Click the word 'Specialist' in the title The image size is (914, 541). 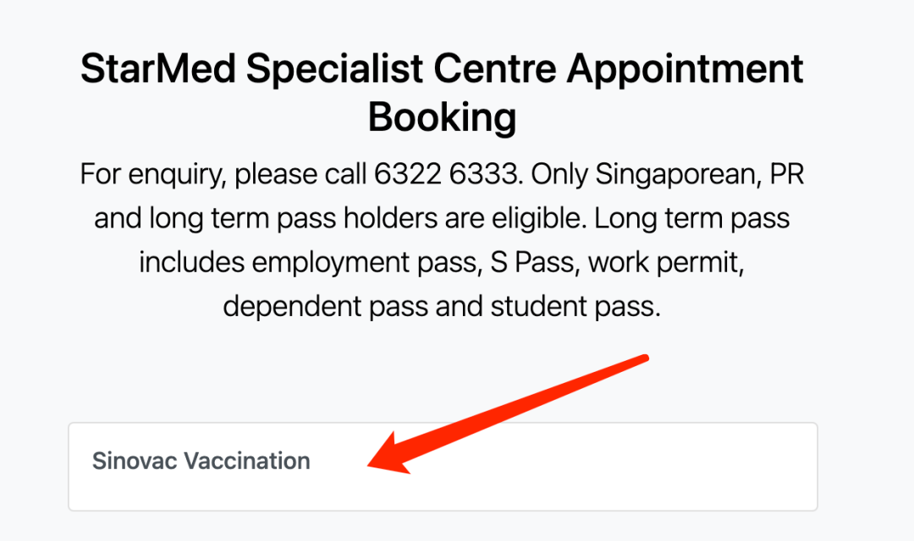(334, 70)
